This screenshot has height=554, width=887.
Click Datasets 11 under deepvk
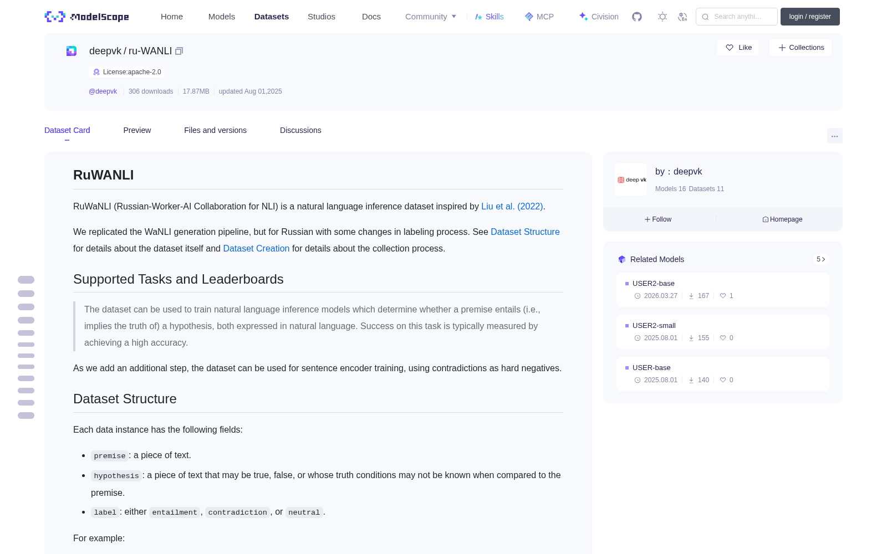click(x=706, y=189)
